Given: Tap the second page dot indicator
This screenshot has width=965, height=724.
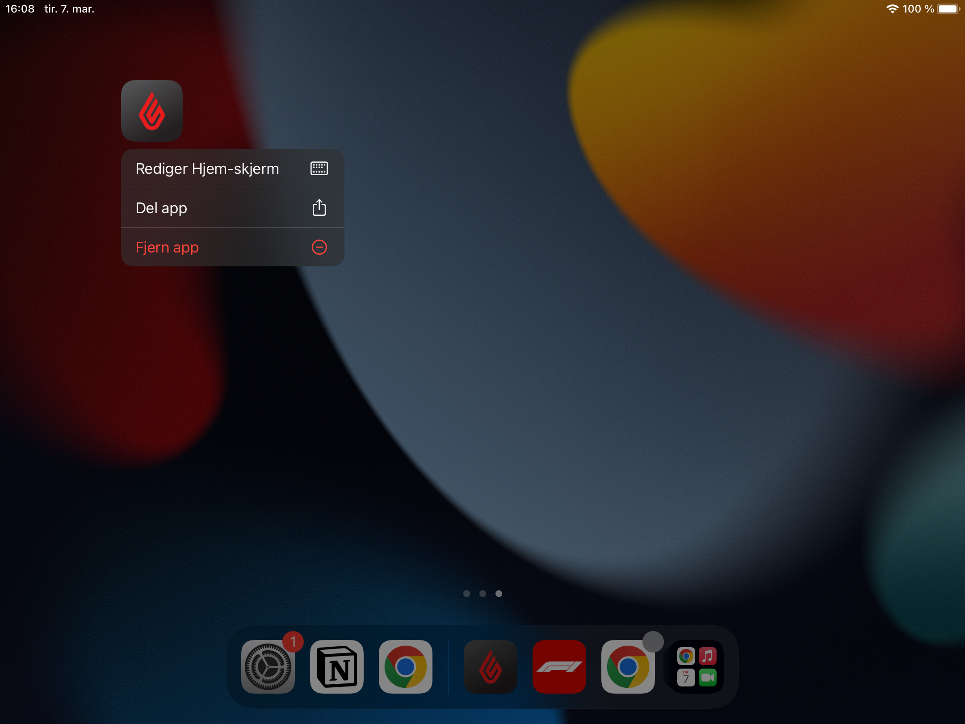Looking at the screenshot, I should [482, 594].
